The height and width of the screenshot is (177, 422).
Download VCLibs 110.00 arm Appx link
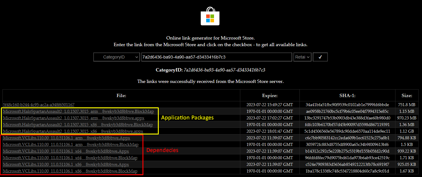coord(66,138)
